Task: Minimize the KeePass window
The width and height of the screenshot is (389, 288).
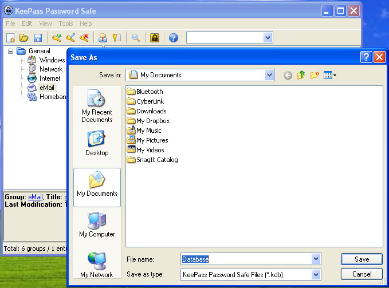Action: coord(327,11)
